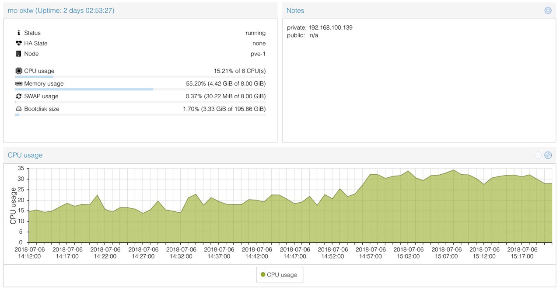This screenshot has width=560, height=290.
Task: Open the Notes settings gear icon
Action: 548,10
